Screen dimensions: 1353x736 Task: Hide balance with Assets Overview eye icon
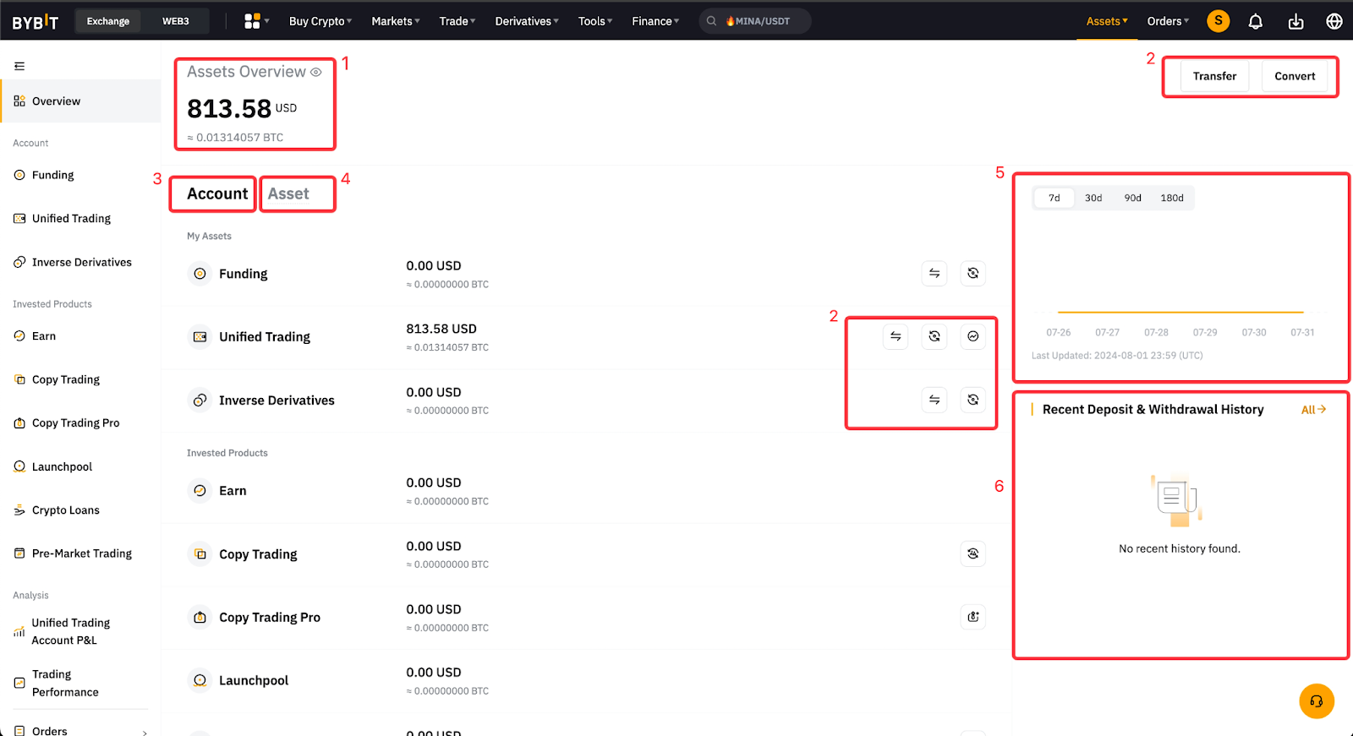point(316,73)
